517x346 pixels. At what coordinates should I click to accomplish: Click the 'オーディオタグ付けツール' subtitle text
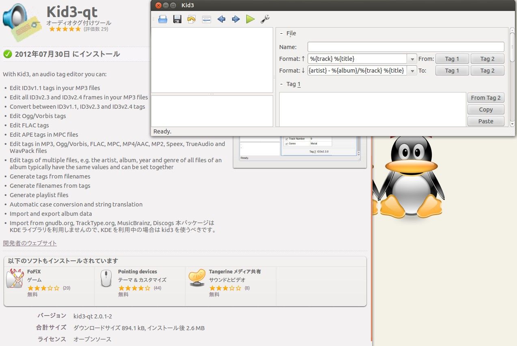tap(79, 23)
